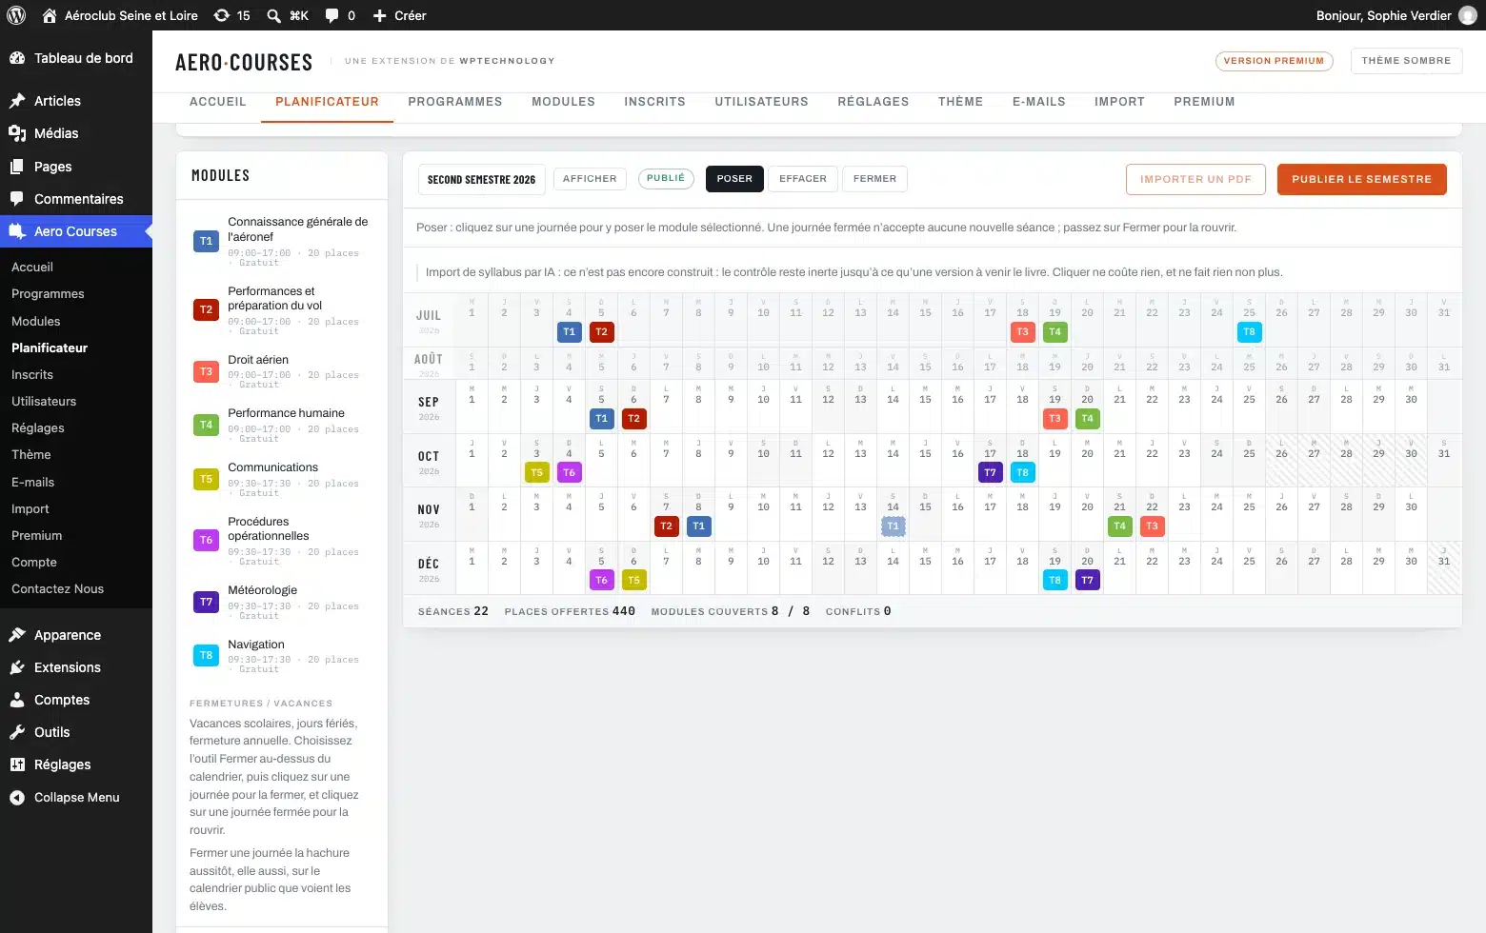Open the Planificateur submenu link in sidebar
This screenshot has width=1486, height=933.
[x=50, y=347]
